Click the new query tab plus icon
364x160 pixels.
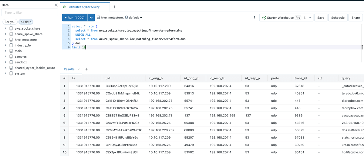tap(114, 7)
